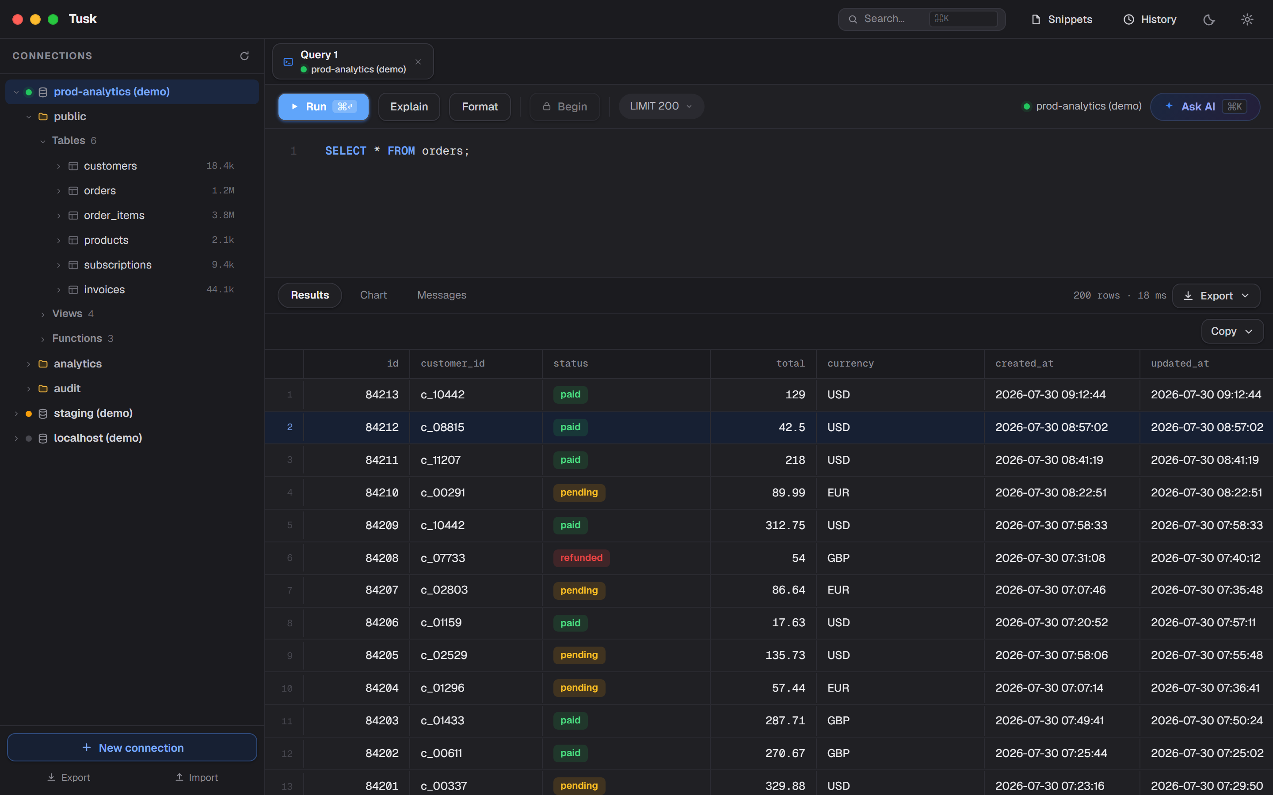Screen dimensions: 1273x795
Task: Click the prod-analytics database icon
Action: coord(43,92)
